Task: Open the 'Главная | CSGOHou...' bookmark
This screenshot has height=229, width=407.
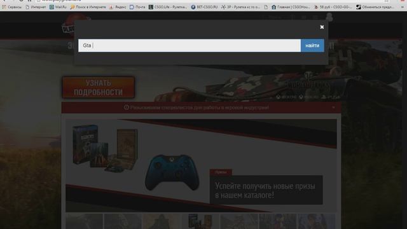Action: 291,7
